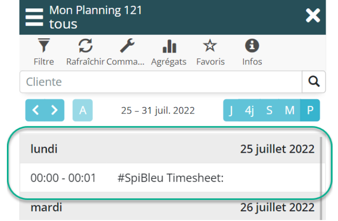Switch to the J day view
Viewport: 338px width, 221px height.
point(231,110)
